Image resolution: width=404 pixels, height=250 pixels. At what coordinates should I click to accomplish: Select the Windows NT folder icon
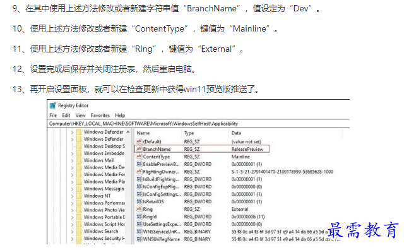coord(79,196)
